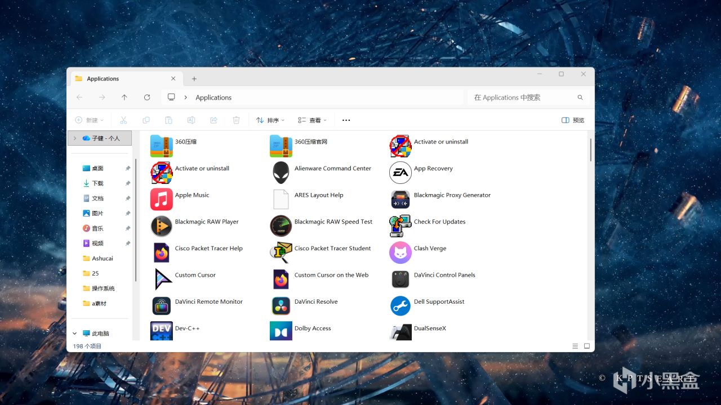Open the three-dots more options menu
Image resolution: width=721 pixels, height=405 pixels.
coord(346,120)
